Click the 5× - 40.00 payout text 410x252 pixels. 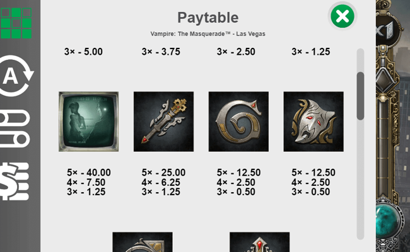pos(88,173)
